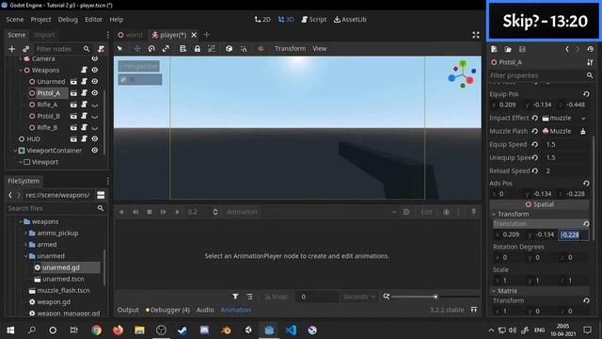Open the script attached to the Rifle_A node
602x339 pixels.
(84, 105)
